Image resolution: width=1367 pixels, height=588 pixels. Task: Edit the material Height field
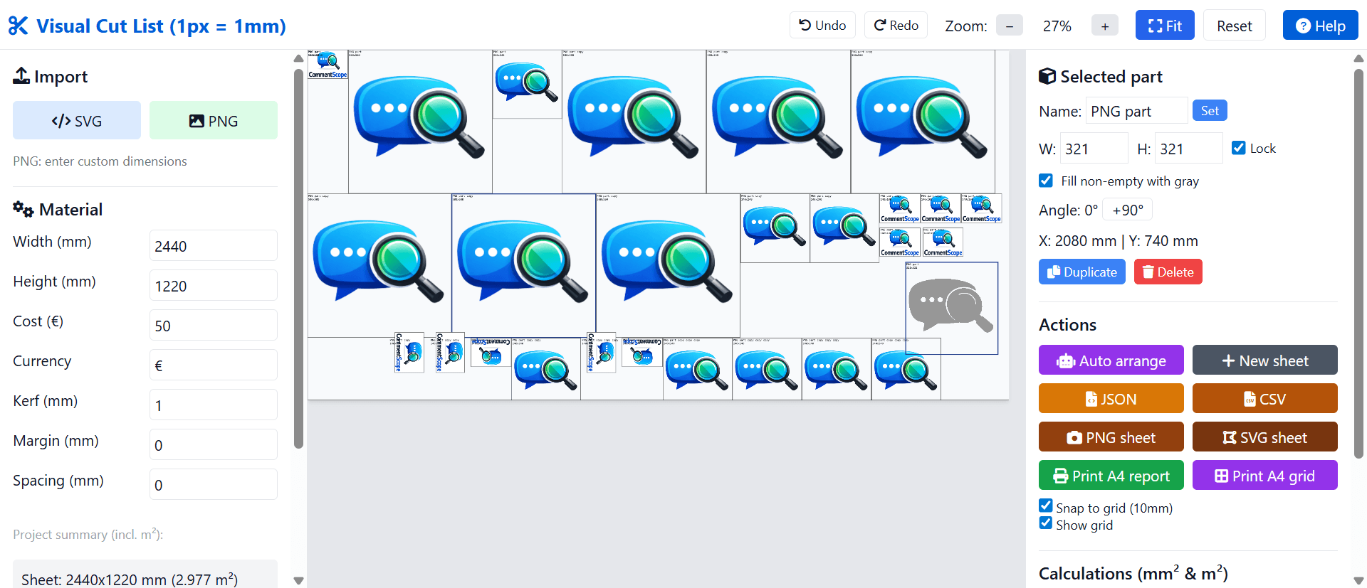(x=214, y=285)
